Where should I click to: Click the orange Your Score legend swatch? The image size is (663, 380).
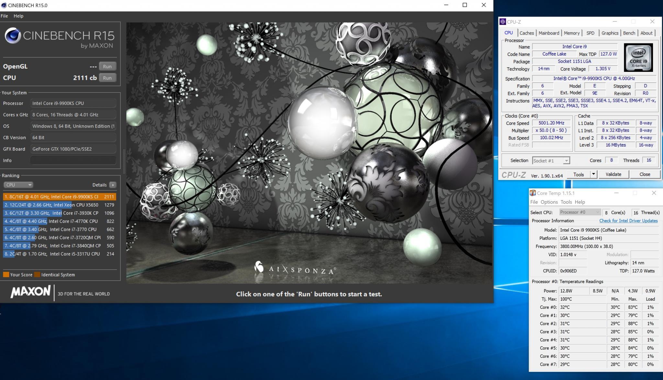(6, 274)
